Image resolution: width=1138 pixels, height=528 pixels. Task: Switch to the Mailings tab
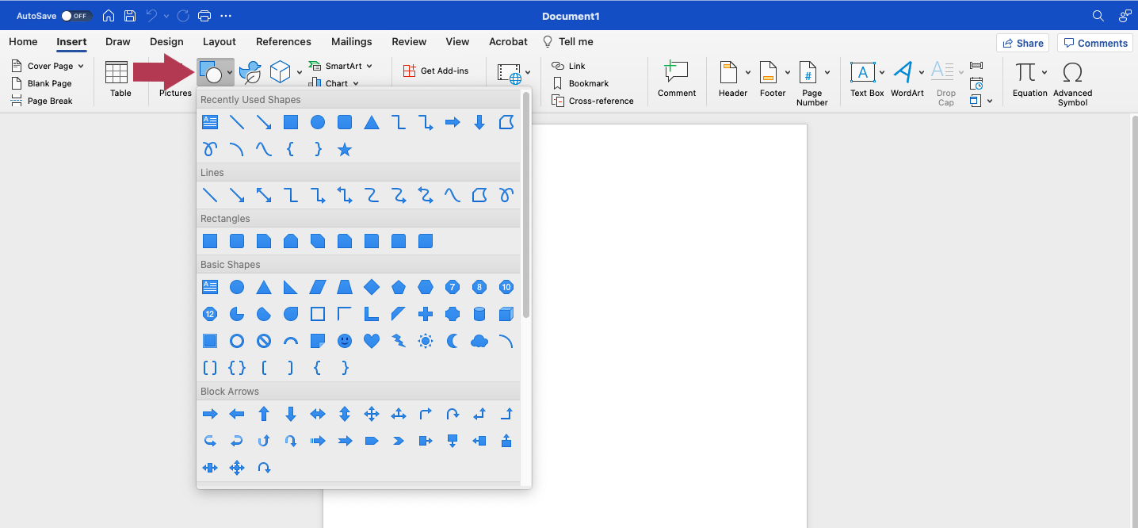click(351, 41)
